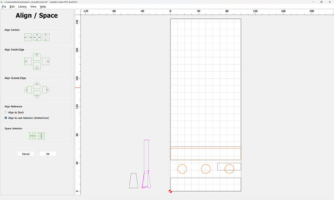Align to outside left edge
Screen dimensions: 334x200
(28, 90)
